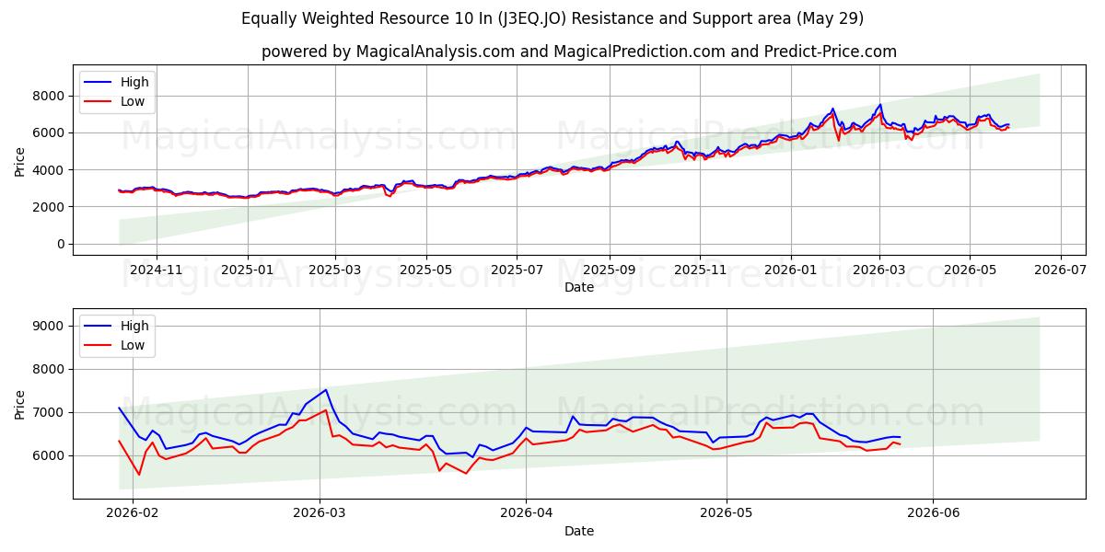
Task: Click the 2026-03 tick label in zoomed chart
Action: click(x=320, y=512)
